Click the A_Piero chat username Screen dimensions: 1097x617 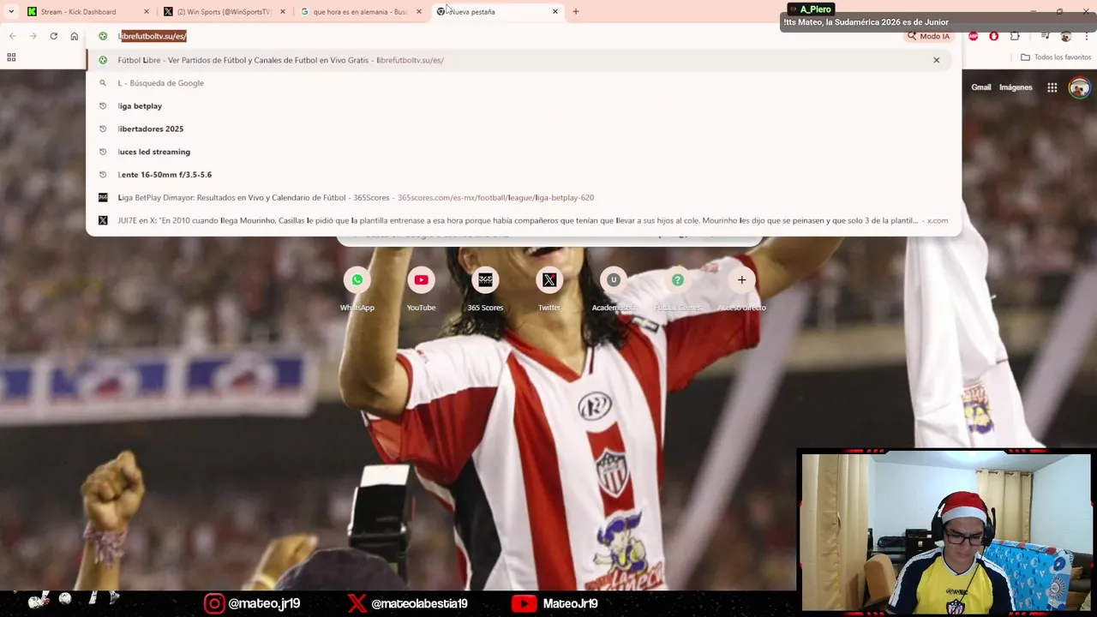coord(815,9)
